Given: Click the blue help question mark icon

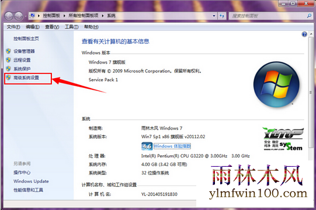Looking at the screenshot, I should [x=304, y=34].
